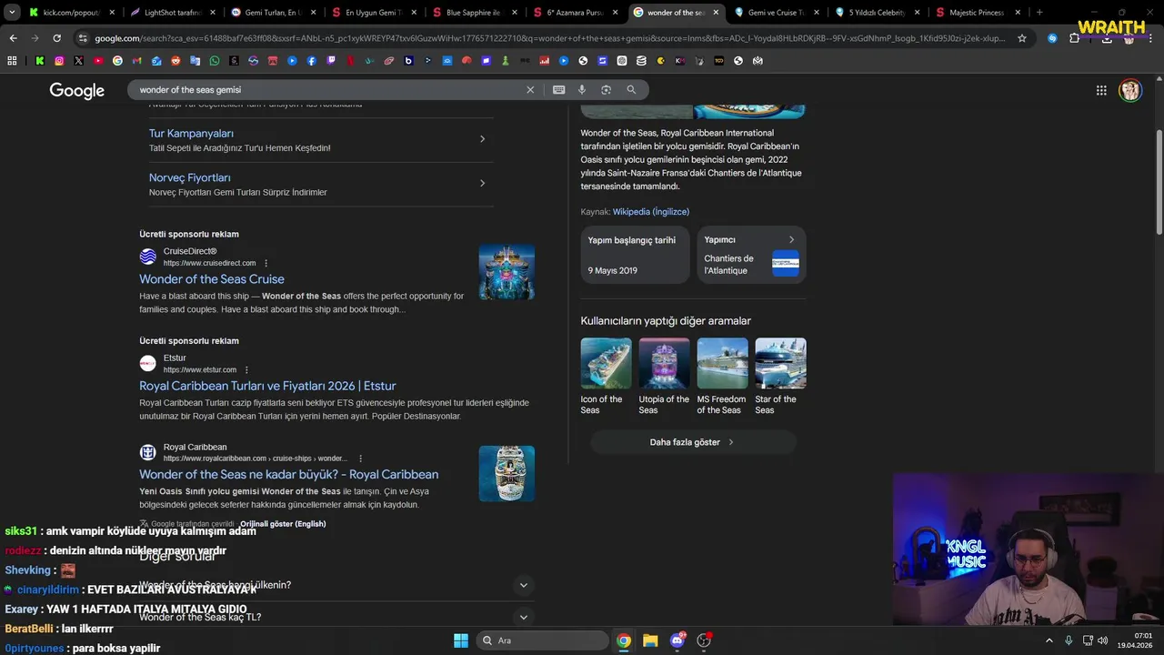Image resolution: width=1164 pixels, height=655 pixels.
Task: Clear the Google search box text
Action: (x=530, y=89)
